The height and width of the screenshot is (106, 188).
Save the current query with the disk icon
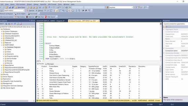point(10,7)
